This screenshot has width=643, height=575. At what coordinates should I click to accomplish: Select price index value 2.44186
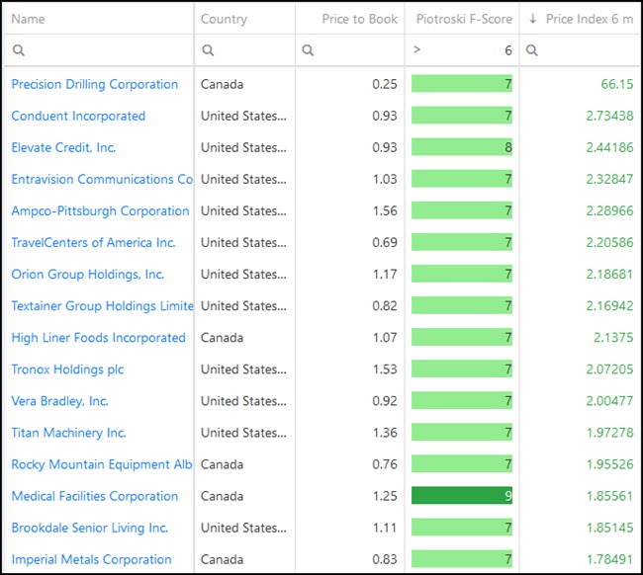pos(609,147)
